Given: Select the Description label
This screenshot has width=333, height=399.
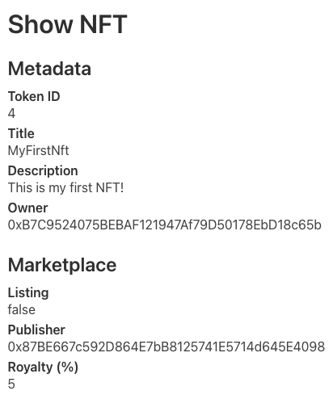Looking at the screenshot, I should point(43,170).
